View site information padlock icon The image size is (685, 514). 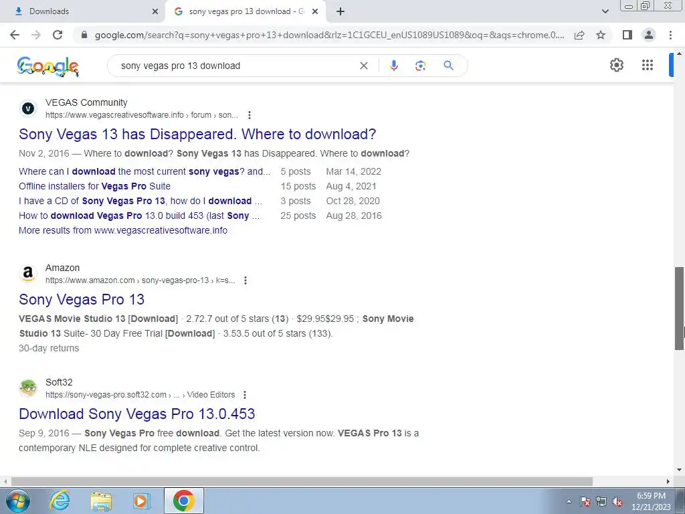84,35
